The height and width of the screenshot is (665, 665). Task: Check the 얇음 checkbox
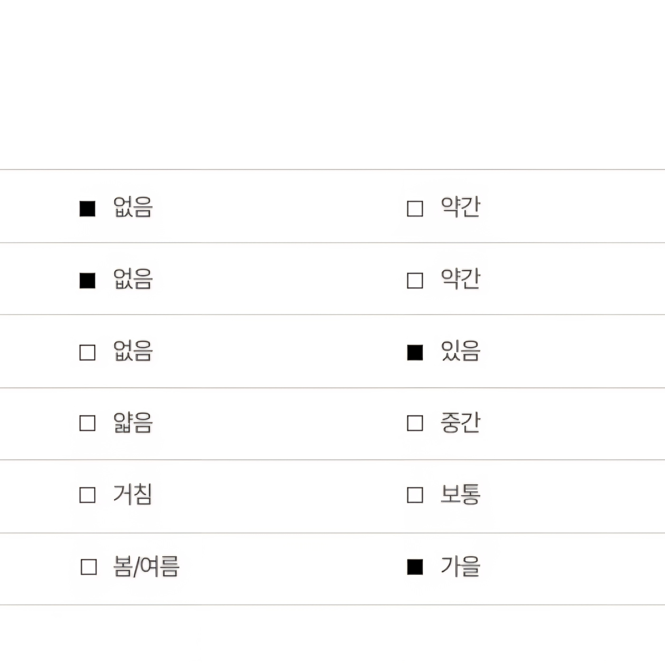tap(87, 423)
